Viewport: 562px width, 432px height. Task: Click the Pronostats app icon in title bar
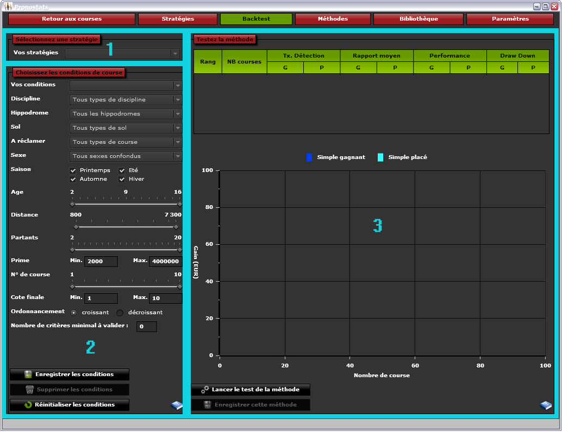pyautogui.click(x=8, y=6)
